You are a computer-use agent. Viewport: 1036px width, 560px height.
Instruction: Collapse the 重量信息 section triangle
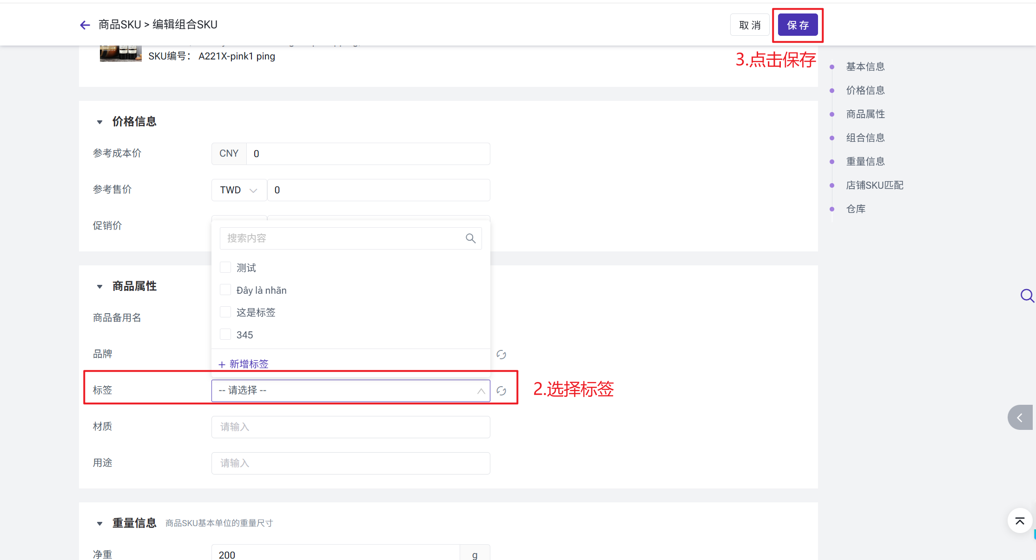(x=99, y=524)
